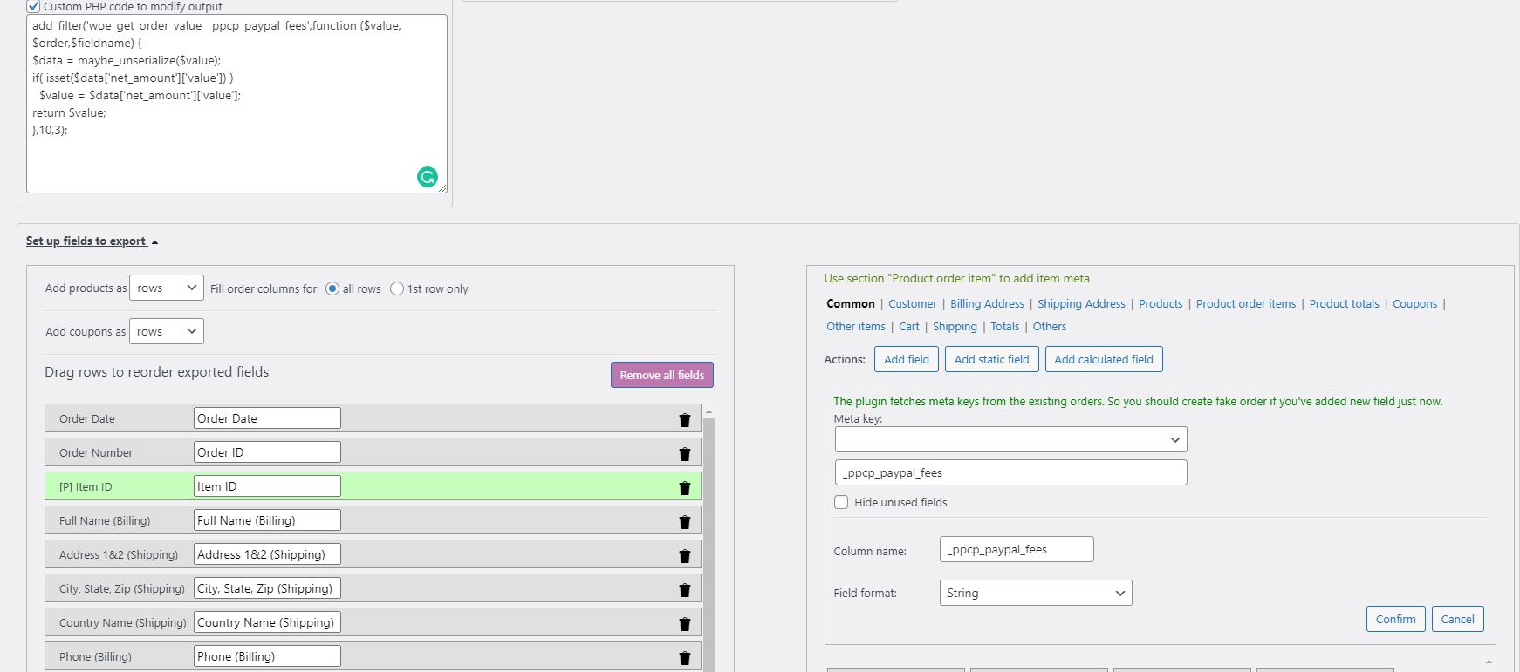Open the Product order items section
The image size is (1520, 672).
click(x=1246, y=303)
